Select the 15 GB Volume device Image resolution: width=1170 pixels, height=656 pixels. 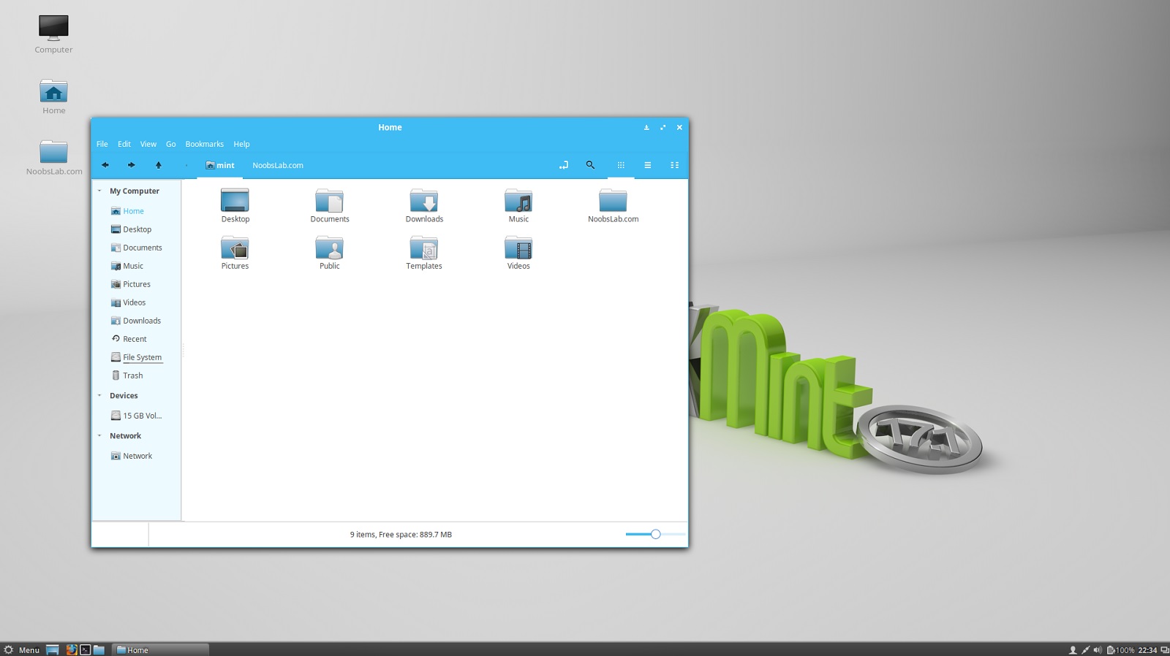coord(137,416)
